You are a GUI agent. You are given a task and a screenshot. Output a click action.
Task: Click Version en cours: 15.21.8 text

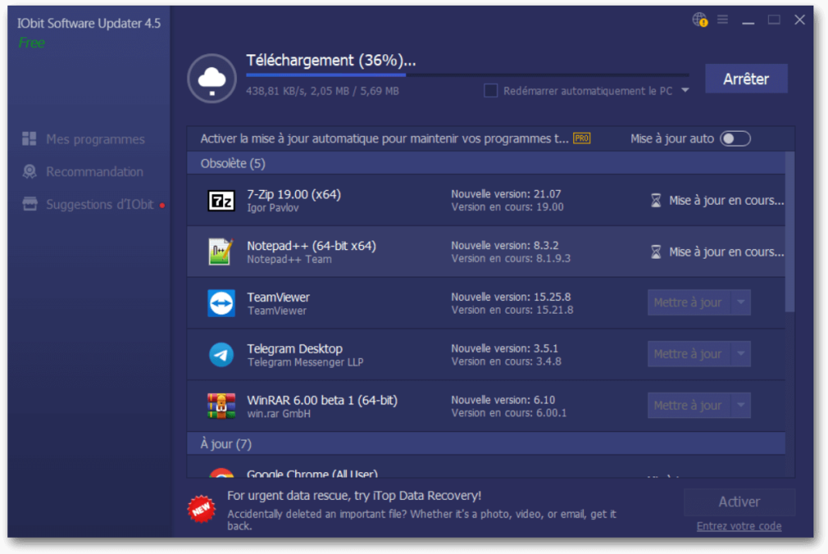[512, 310]
